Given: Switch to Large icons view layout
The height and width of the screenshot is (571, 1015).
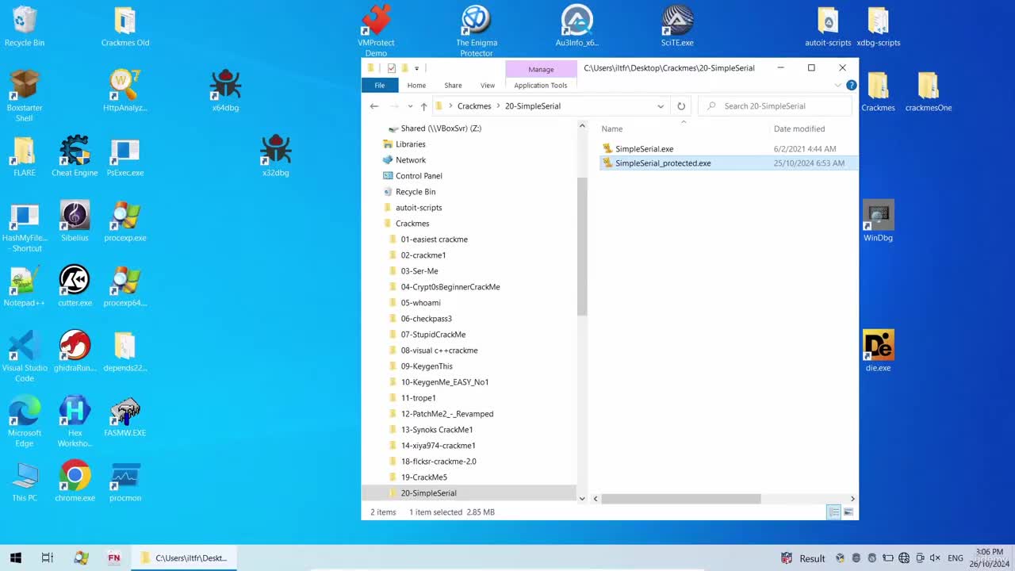Looking at the screenshot, I should point(848,512).
